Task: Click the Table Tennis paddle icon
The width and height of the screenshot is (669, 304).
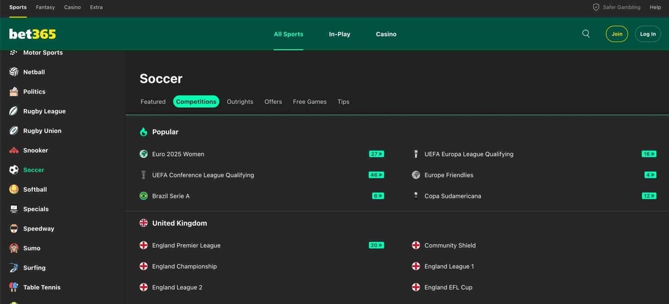Action: (x=14, y=287)
